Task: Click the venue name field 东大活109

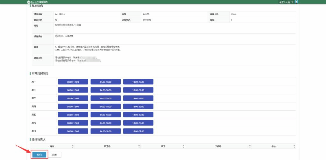Action: (x=60, y=14)
